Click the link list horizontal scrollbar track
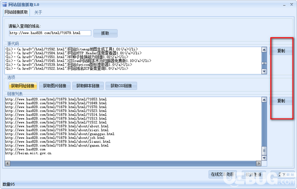 [x=133, y=163]
